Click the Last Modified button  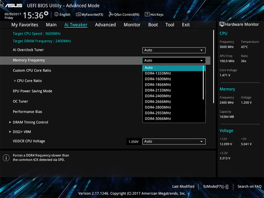(x=183, y=187)
